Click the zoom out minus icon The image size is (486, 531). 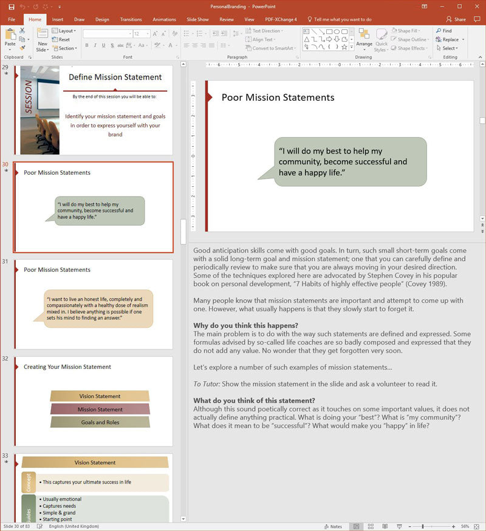(409, 527)
